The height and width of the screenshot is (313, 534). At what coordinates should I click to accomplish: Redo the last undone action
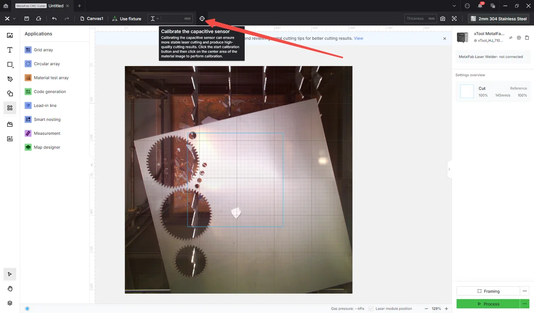pyautogui.click(x=67, y=18)
